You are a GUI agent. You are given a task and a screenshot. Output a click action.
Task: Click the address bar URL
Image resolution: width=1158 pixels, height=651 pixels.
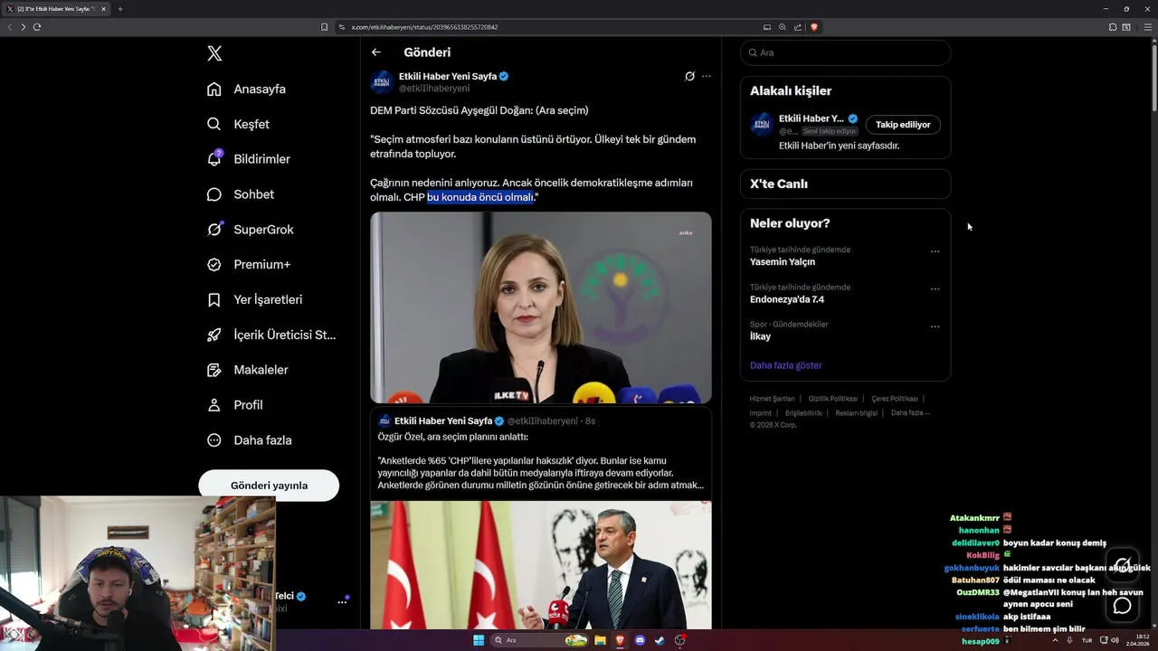(425, 27)
